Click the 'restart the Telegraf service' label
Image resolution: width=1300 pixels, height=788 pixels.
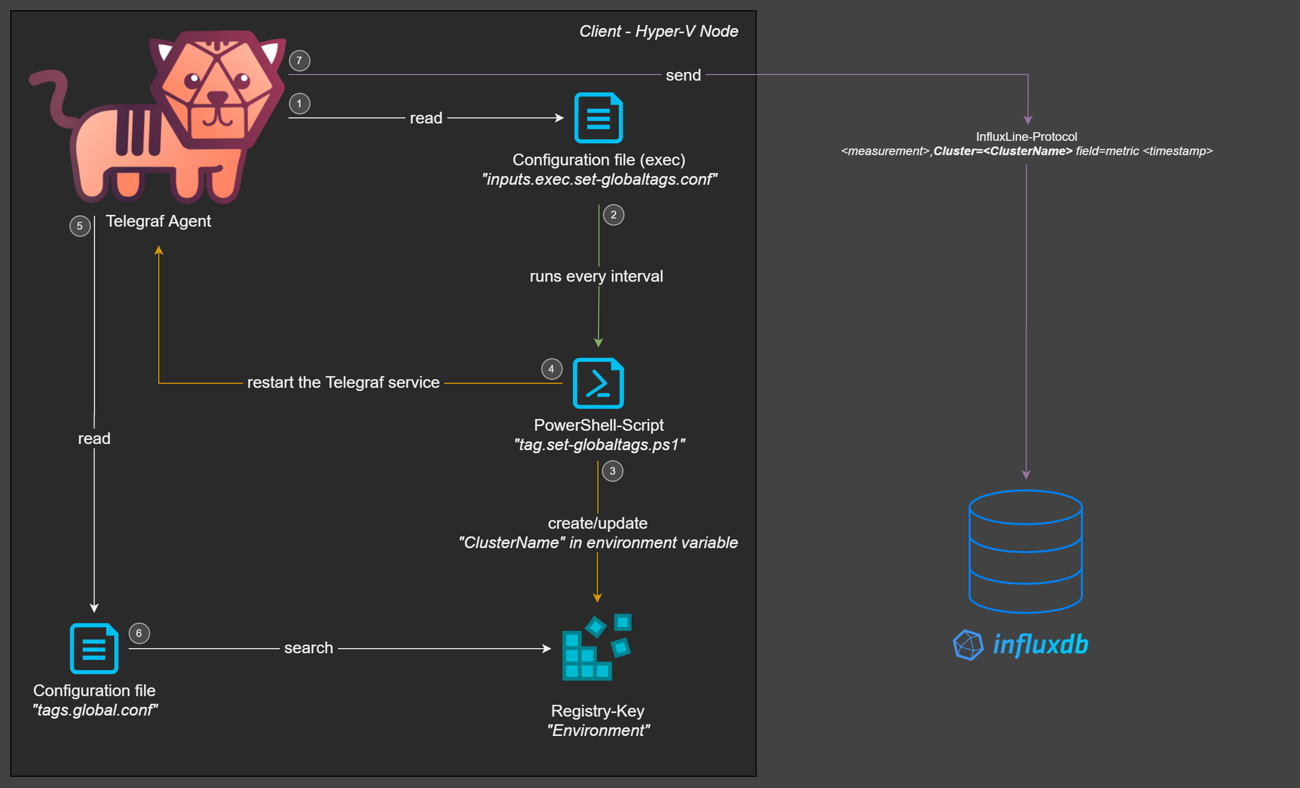[x=344, y=382]
